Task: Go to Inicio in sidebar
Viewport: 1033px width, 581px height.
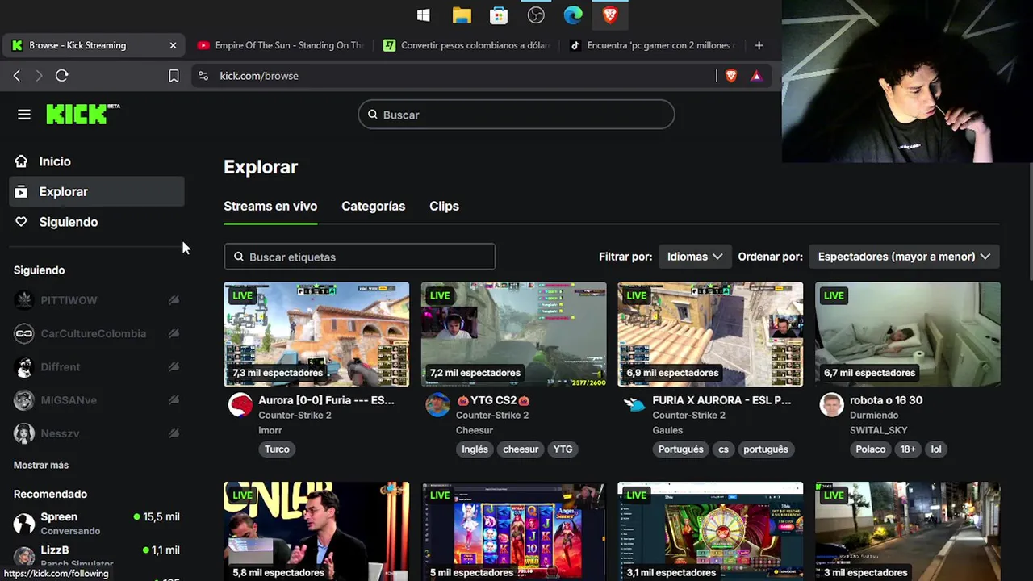Action: [x=97, y=161]
